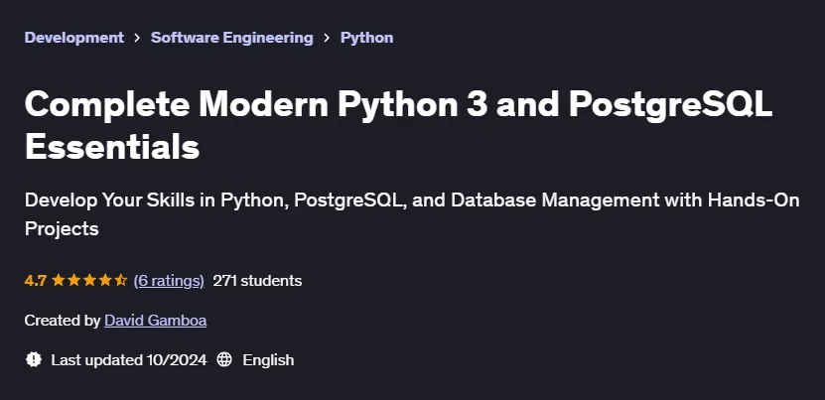
Task: Open the Python breadcrumb link
Action: tap(366, 38)
